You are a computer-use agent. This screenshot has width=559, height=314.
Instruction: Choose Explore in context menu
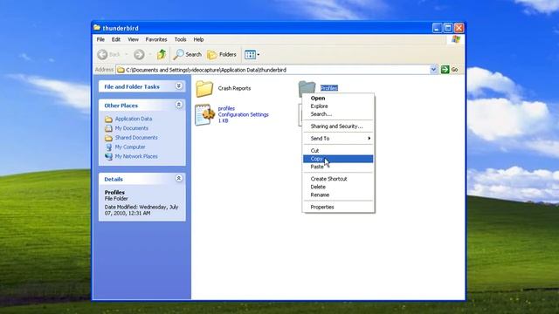tap(338, 106)
